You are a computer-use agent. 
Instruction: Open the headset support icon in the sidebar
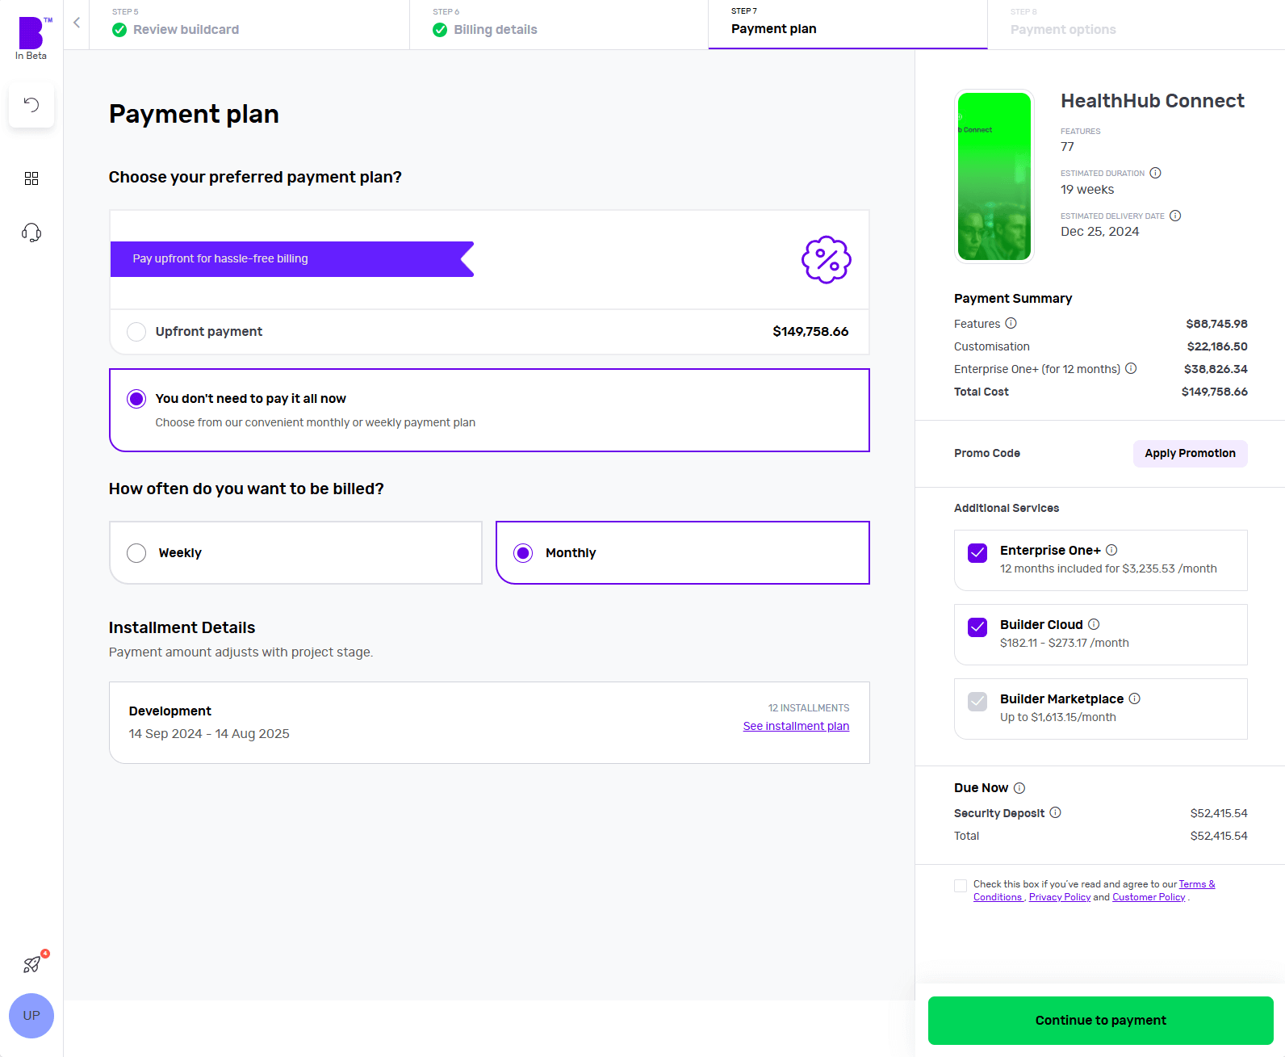31,233
